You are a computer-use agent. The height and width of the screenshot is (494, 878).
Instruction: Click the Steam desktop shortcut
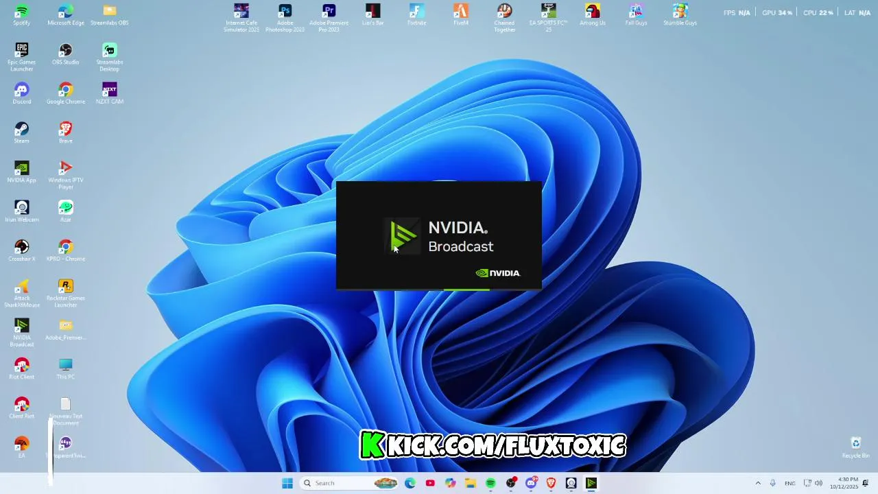21,133
